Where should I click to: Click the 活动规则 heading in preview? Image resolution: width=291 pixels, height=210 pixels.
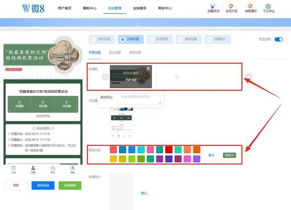[43, 128]
